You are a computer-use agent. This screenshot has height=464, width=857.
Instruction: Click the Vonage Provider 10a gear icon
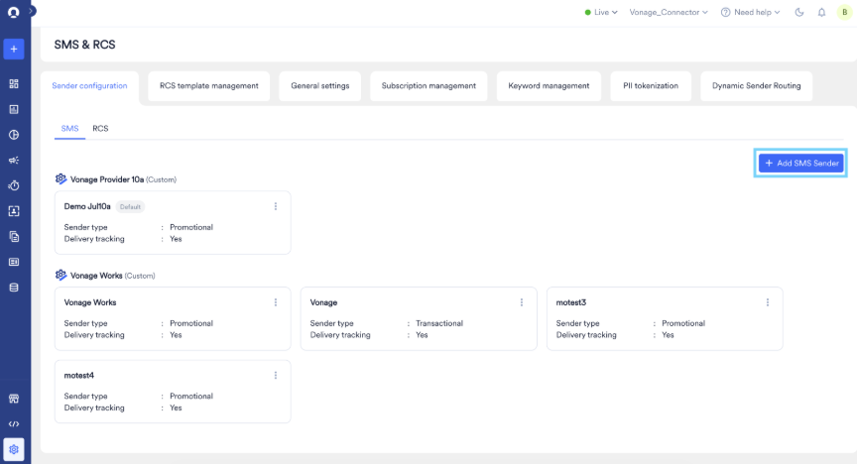click(x=61, y=178)
